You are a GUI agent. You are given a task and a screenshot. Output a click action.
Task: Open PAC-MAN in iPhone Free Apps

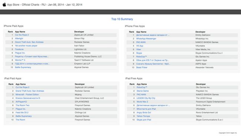point(141,42)
